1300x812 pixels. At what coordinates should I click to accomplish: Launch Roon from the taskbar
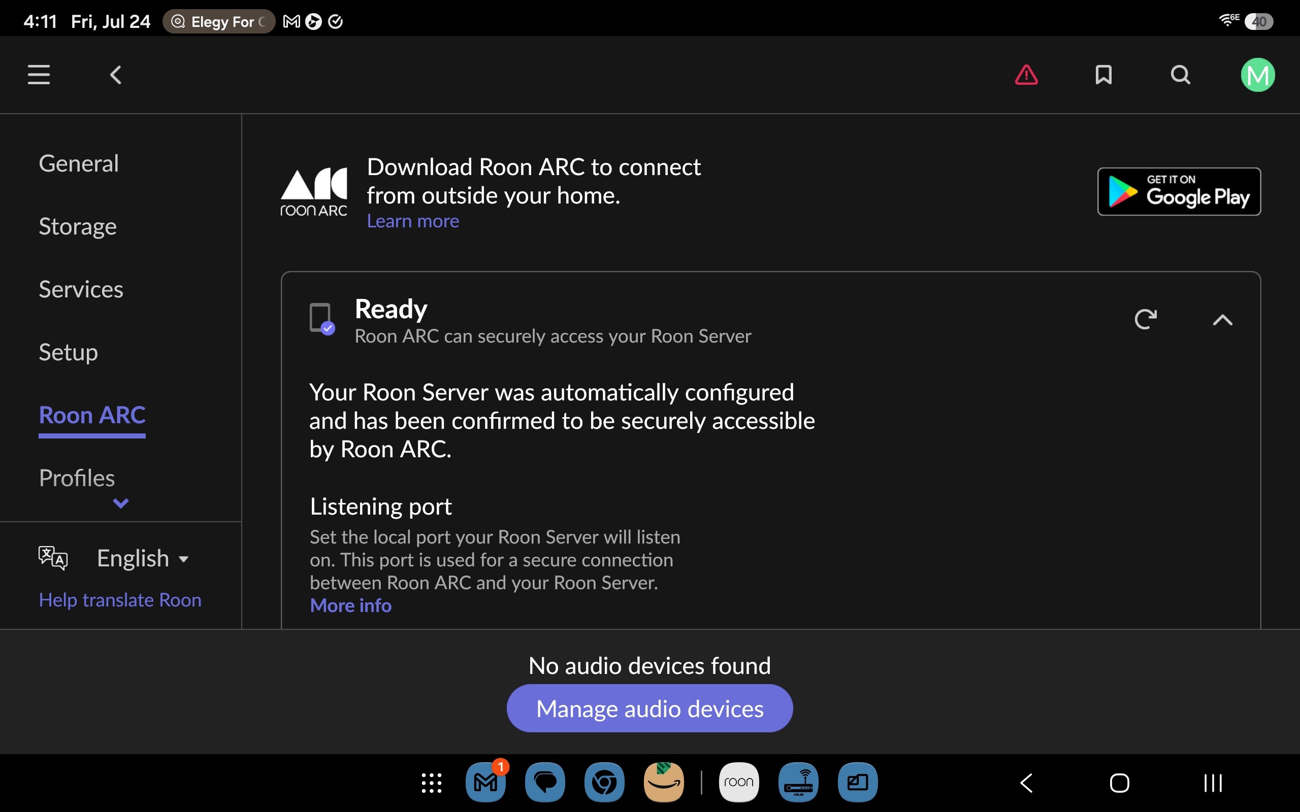[x=739, y=782]
